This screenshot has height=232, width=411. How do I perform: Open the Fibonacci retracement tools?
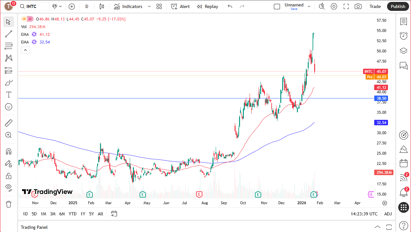click(9, 46)
